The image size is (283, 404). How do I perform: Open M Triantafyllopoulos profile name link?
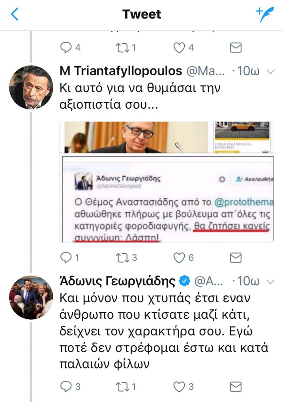coord(121,71)
